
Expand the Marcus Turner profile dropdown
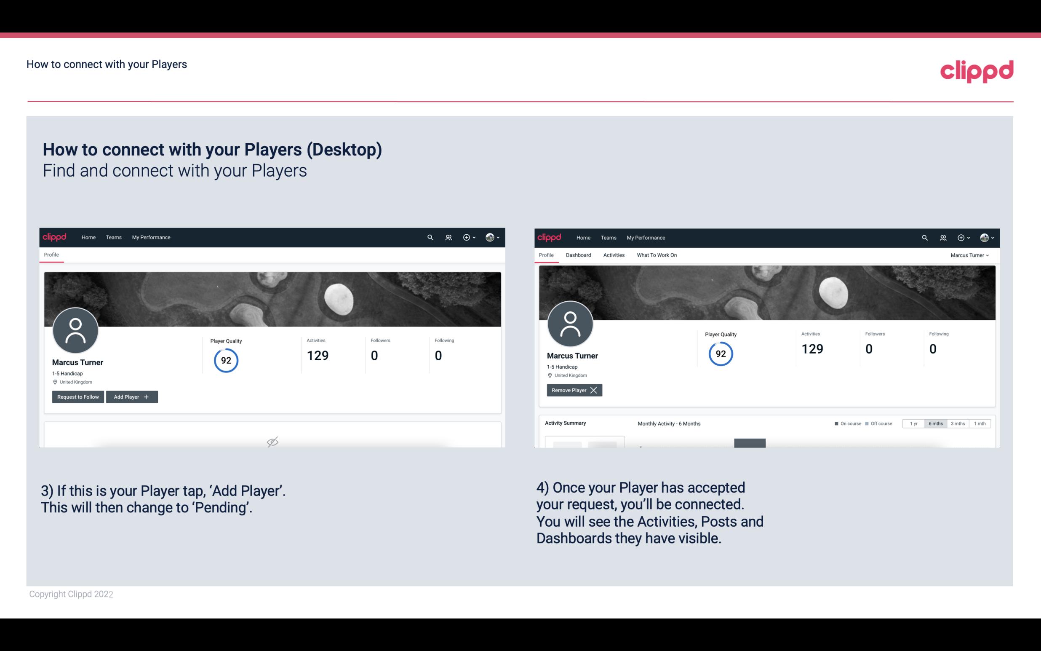pos(971,255)
